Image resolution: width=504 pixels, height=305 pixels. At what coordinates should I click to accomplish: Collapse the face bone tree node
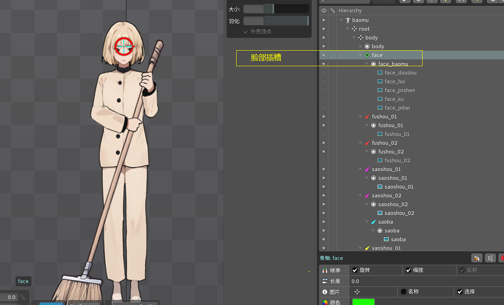(x=361, y=55)
